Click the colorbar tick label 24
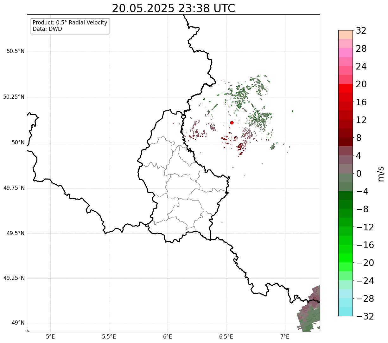Image resolution: width=388 pixels, height=343 pixels. coord(361,67)
